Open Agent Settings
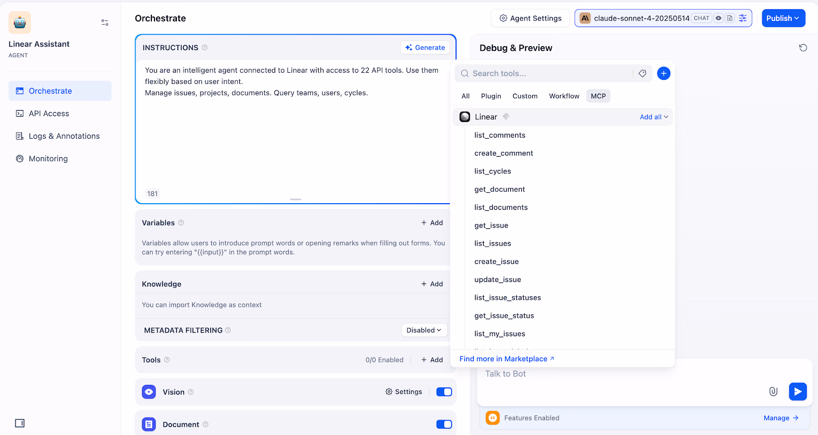The width and height of the screenshot is (818, 435). coord(530,18)
